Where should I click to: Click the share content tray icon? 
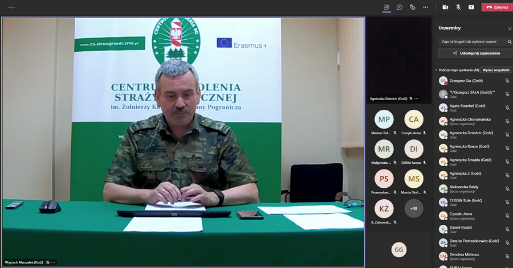coord(471,7)
